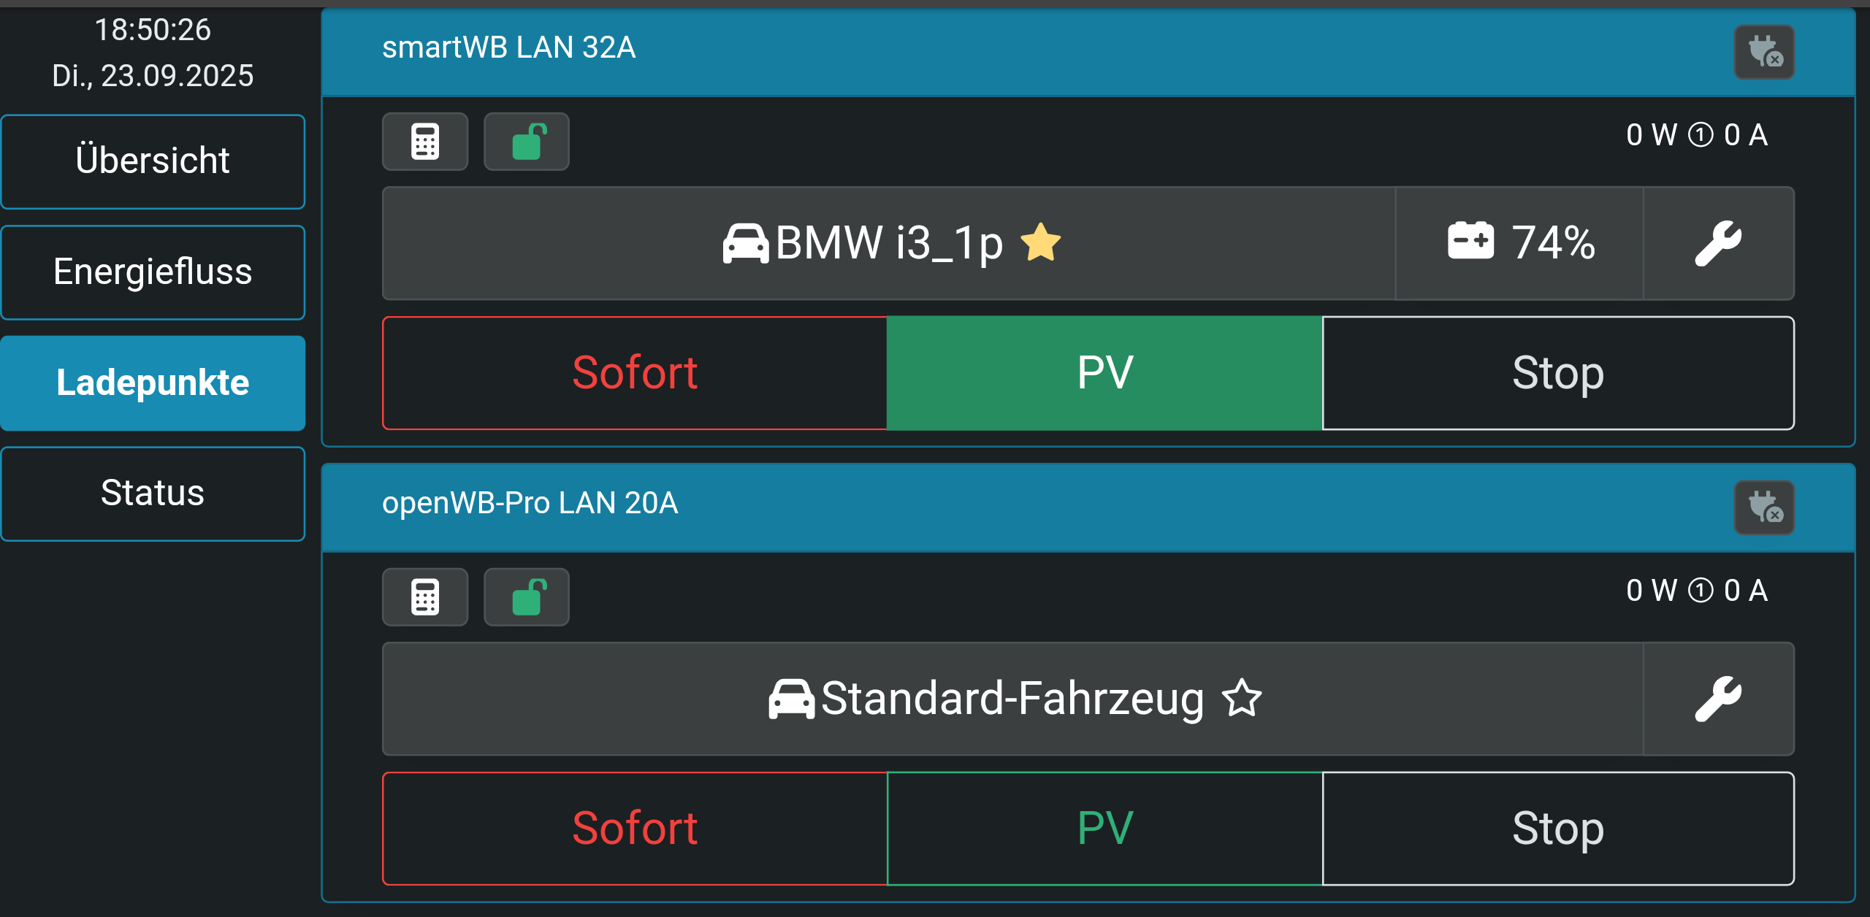Click battery 74% state of charge button
The height and width of the screenshot is (917, 1870).
[1519, 243]
